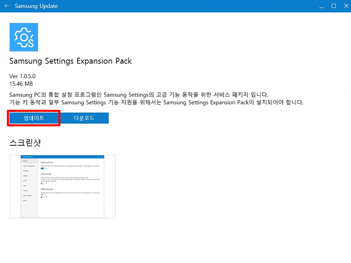Select the Samsung Settings Expansion Pack title
The height and width of the screenshot is (263, 351).
[x=71, y=61]
